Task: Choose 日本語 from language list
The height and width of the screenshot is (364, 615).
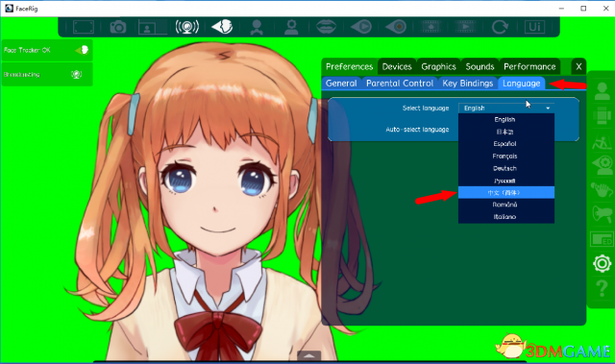Action: pyautogui.click(x=506, y=132)
